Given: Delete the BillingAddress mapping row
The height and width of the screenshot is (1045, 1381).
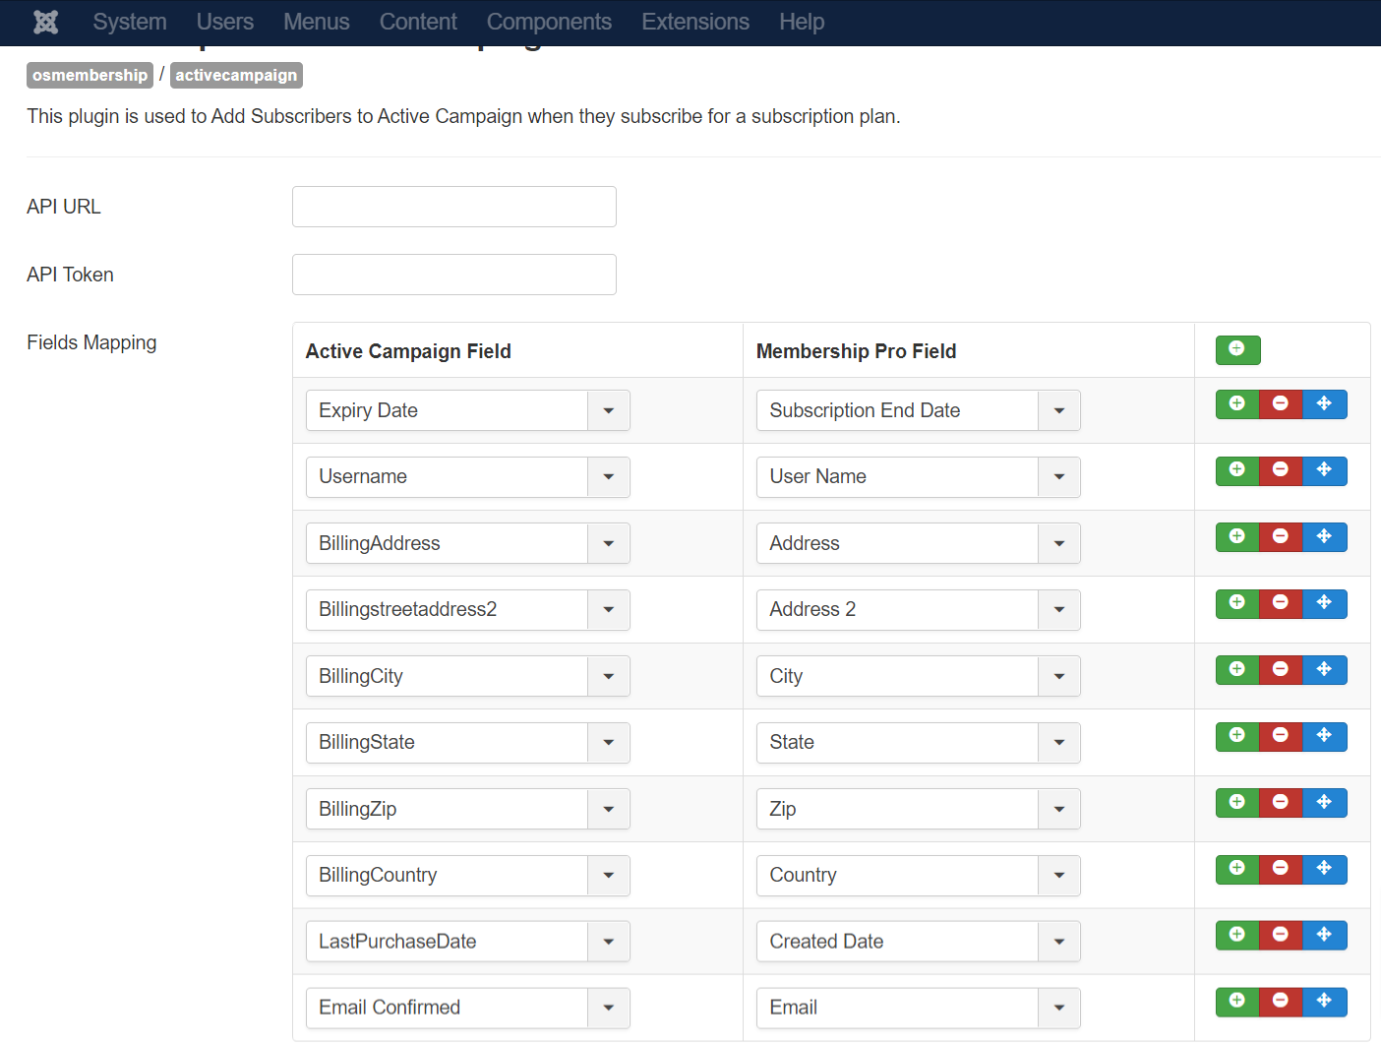Looking at the screenshot, I should [x=1281, y=537].
